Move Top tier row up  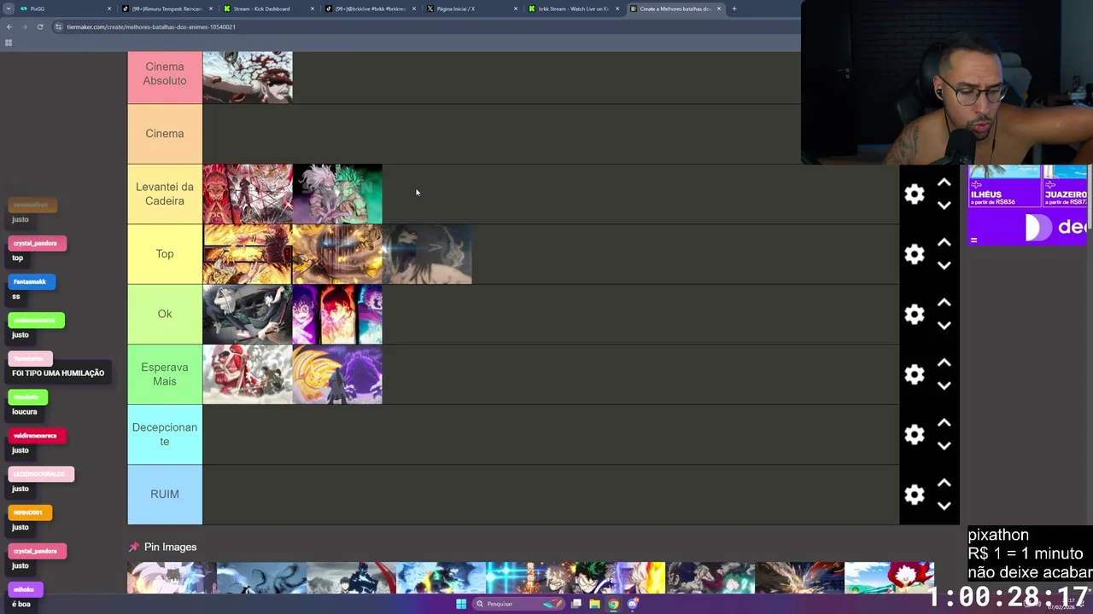(944, 242)
